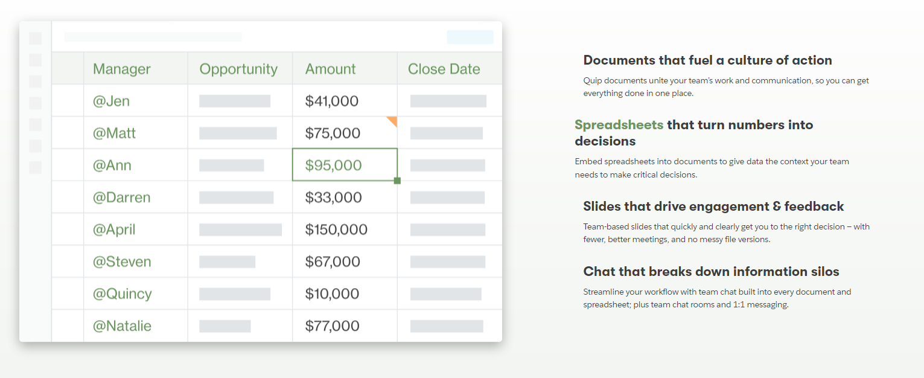Click the @Jen mention
The height and width of the screenshot is (378, 924).
click(x=111, y=101)
